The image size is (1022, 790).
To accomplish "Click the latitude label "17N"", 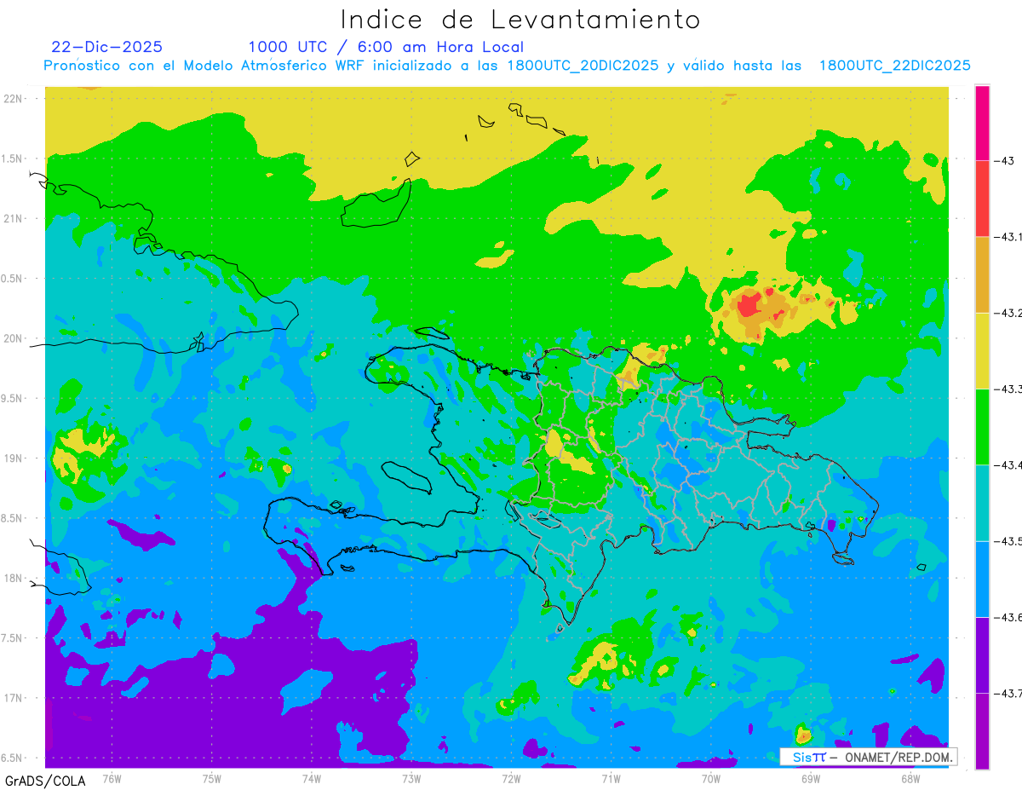I will (x=14, y=698).
